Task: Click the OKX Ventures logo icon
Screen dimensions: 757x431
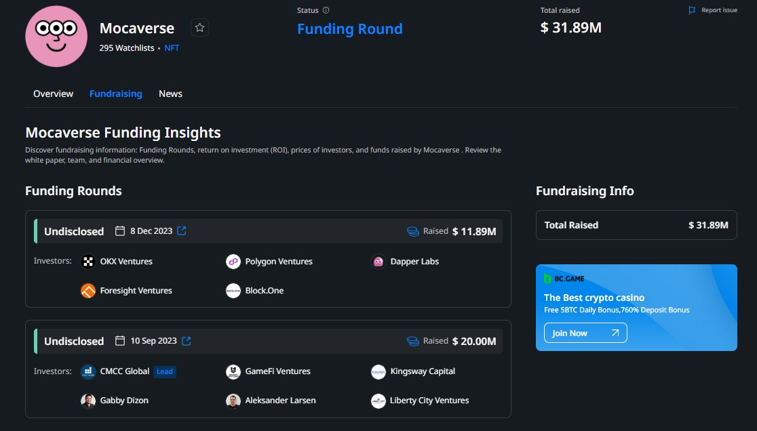Action: (x=88, y=262)
